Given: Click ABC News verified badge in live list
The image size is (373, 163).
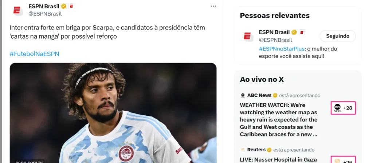Looking at the screenshot, I should point(275,95).
